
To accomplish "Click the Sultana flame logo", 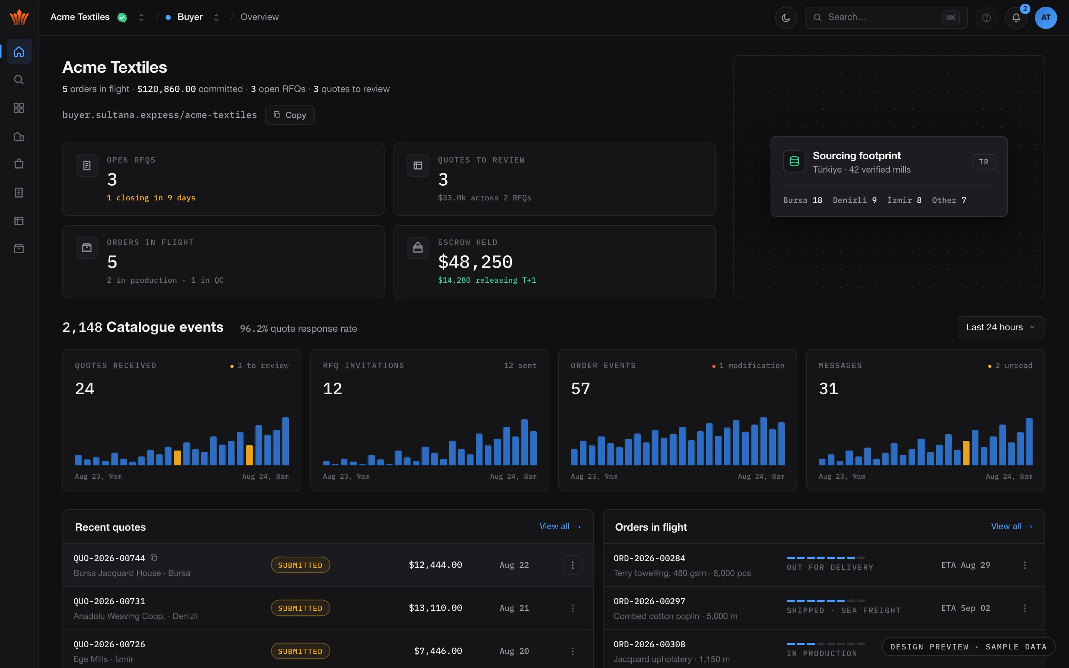I will 19,17.
